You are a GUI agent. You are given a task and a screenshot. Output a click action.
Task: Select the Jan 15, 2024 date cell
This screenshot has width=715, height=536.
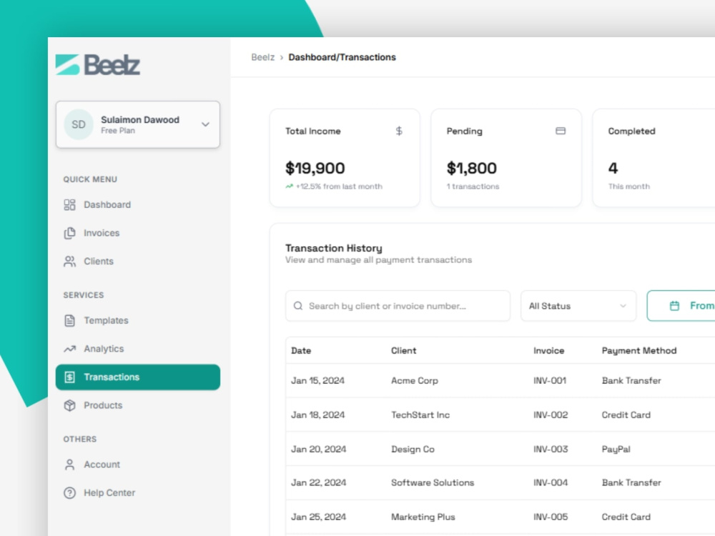click(318, 381)
